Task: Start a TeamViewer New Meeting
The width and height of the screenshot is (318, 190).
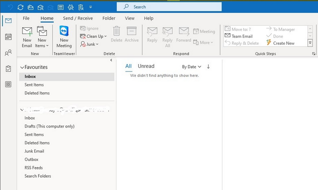Action: pos(64,37)
